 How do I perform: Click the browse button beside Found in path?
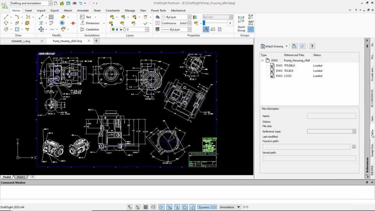[354, 147]
